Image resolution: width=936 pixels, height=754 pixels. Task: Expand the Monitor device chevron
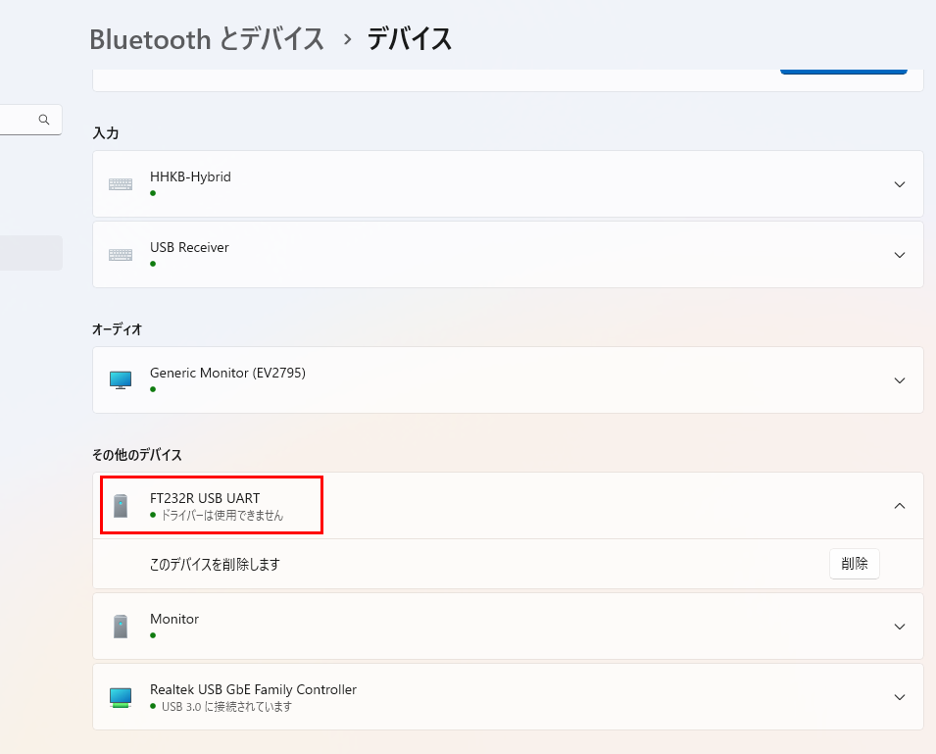click(x=900, y=627)
